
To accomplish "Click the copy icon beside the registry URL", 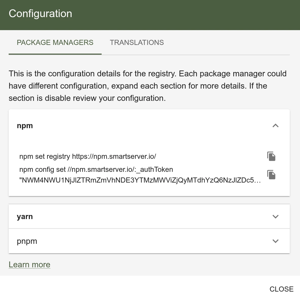I will (x=271, y=156).
